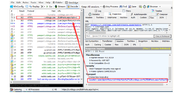Click the image icon of session 9
The width and height of the screenshot is (181, 95).
[12, 38]
